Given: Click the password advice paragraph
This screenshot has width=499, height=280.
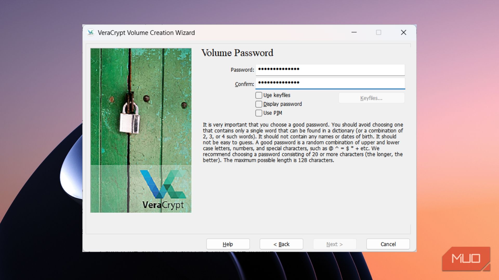Looking at the screenshot, I should coord(303,142).
